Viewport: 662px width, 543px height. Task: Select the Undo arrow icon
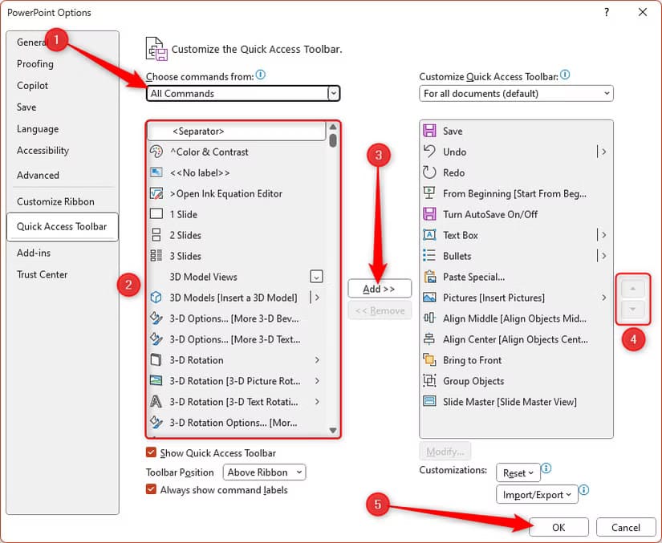click(x=429, y=152)
